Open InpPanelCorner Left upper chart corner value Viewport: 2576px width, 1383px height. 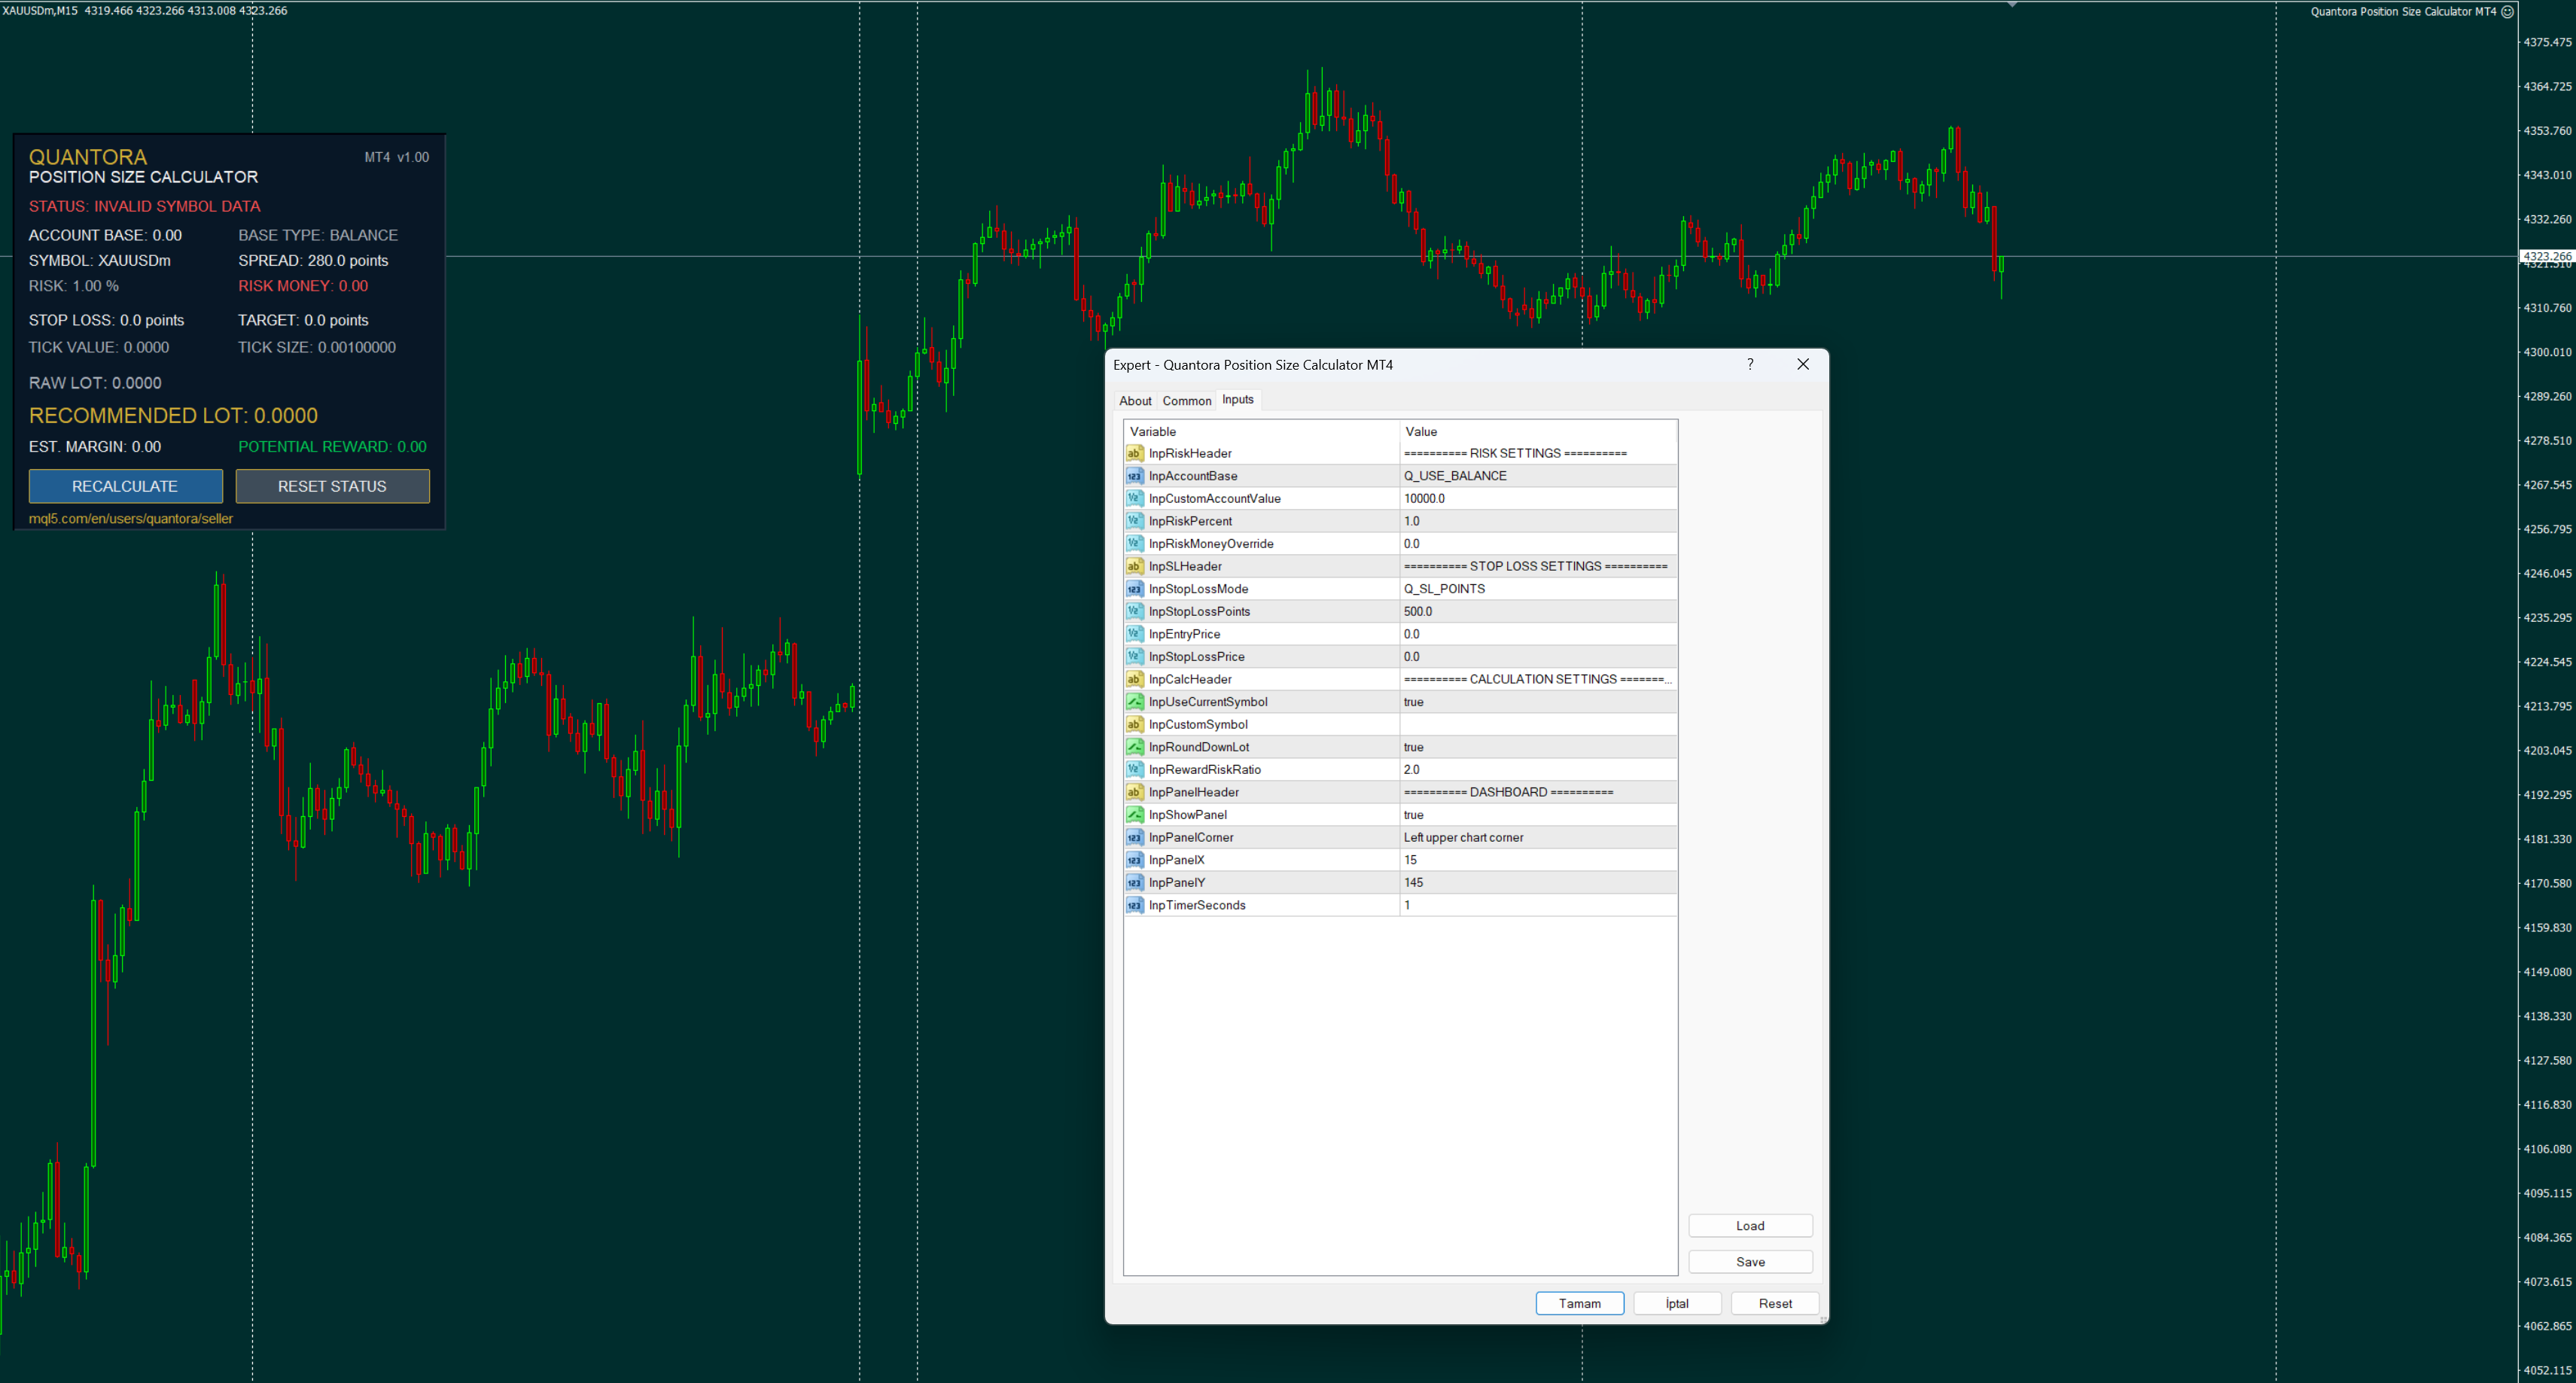coord(1538,837)
